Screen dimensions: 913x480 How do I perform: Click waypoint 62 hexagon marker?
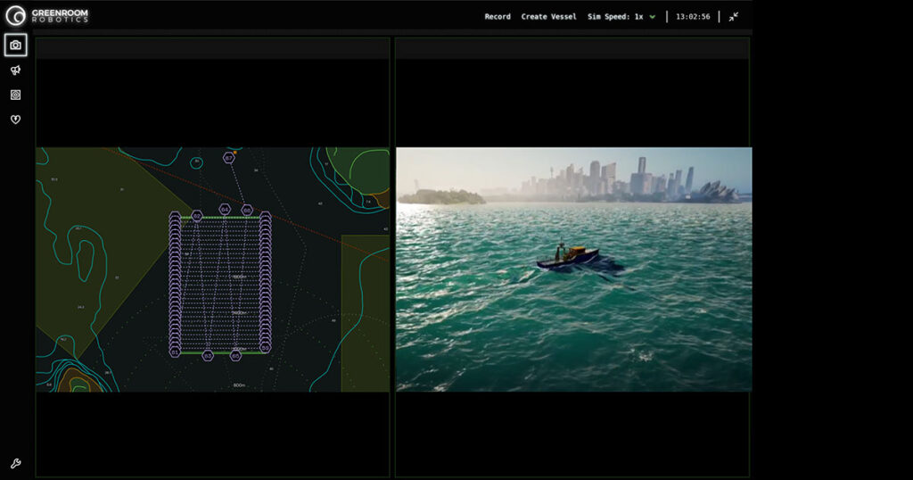197,216
